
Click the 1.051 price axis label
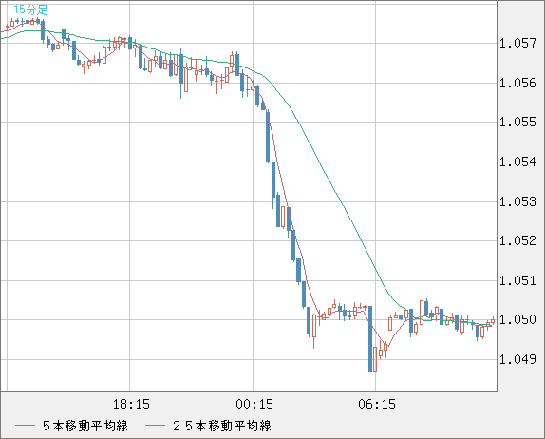[517, 280]
